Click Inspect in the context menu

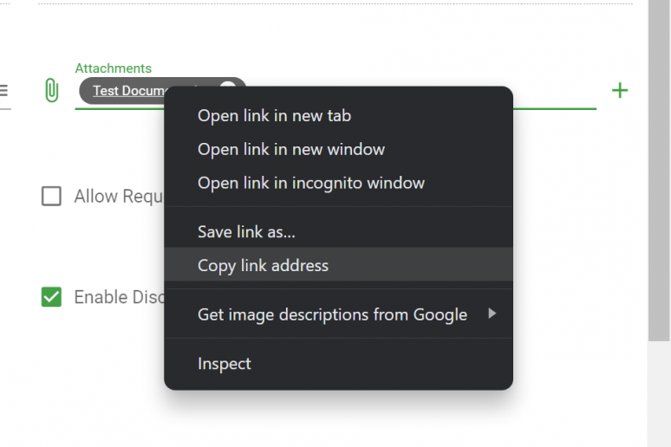224,364
